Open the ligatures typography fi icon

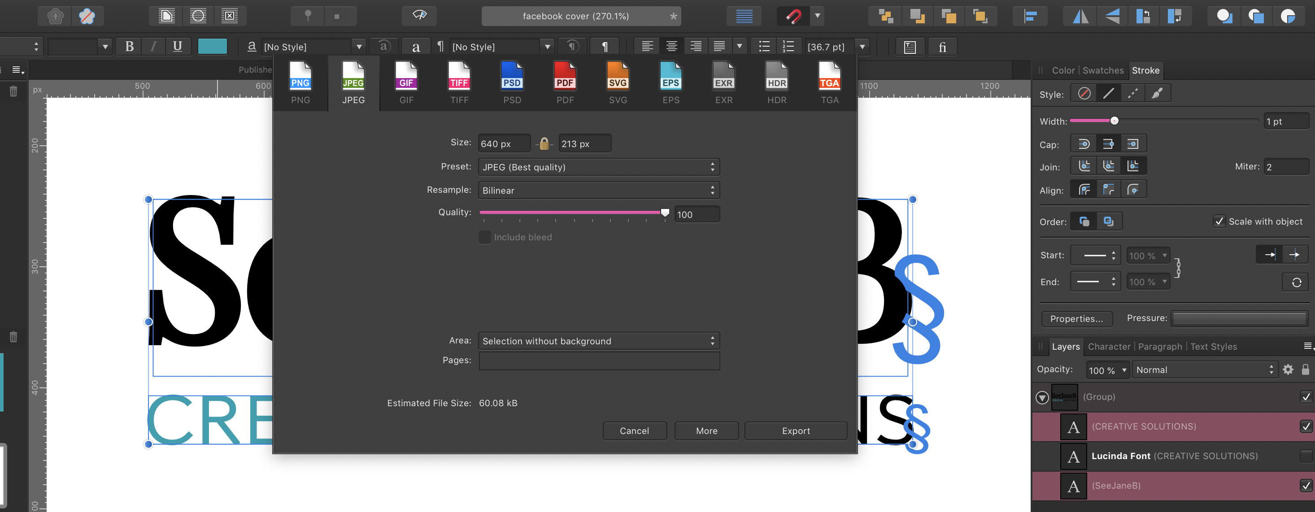point(942,47)
